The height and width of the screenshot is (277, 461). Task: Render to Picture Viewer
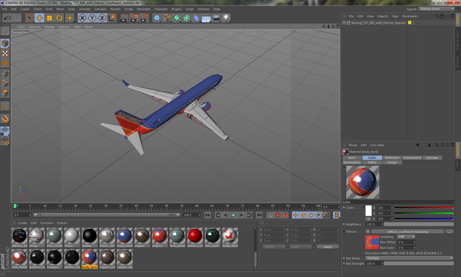tap(134, 18)
